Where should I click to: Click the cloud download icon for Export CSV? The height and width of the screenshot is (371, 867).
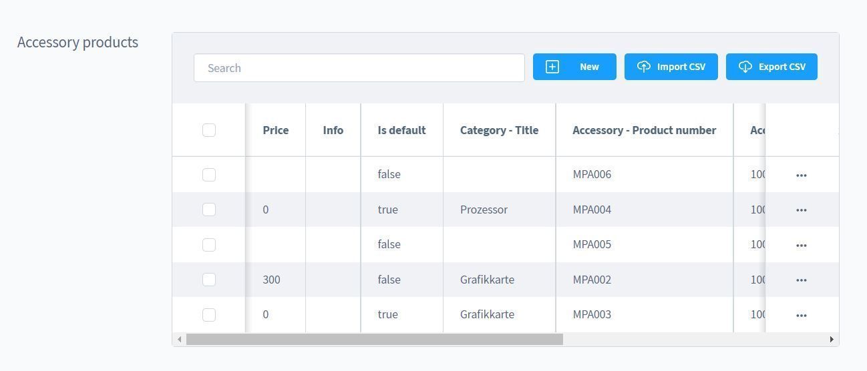745,67
